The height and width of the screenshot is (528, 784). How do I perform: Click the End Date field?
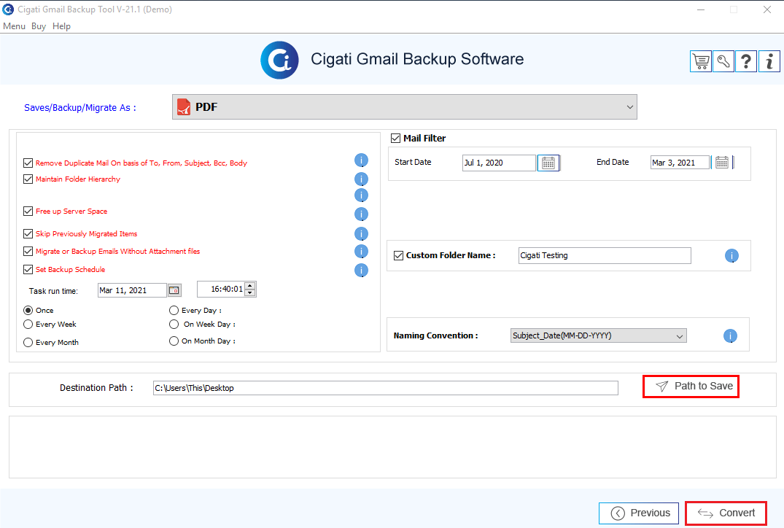pyautogui.click(x=680, y=163)
